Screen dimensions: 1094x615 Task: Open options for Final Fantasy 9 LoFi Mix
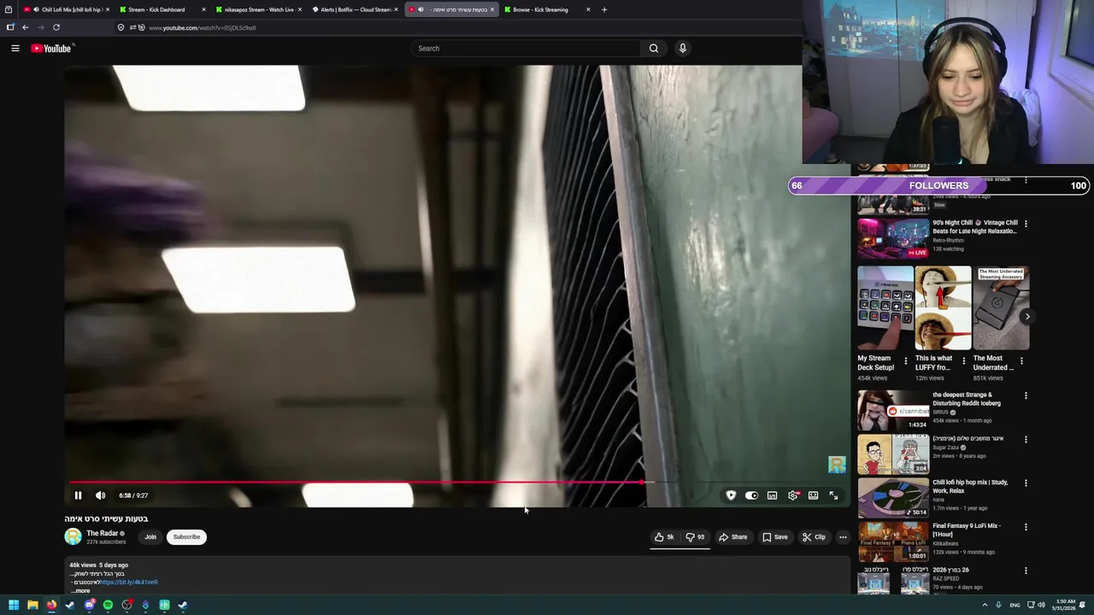pos(1026,527)
